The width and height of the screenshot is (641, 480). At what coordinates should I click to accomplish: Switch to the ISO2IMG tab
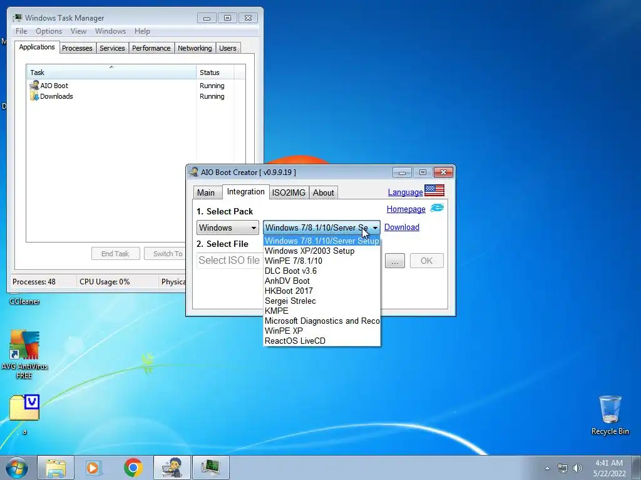tap(289, 192)
